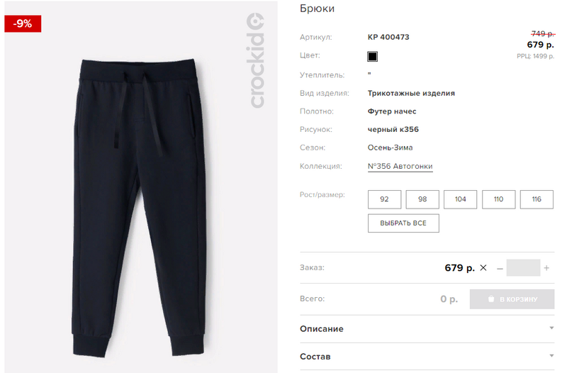567x373 pixels.
Task: Expand the Описание section
Action: pos(427,329)
